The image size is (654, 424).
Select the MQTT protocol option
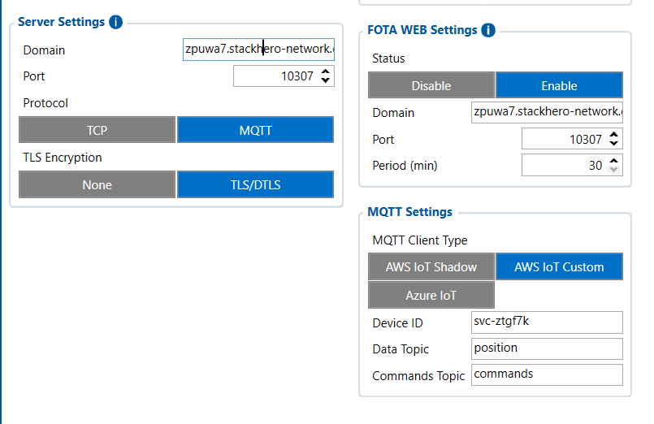(x=255, y=130)
